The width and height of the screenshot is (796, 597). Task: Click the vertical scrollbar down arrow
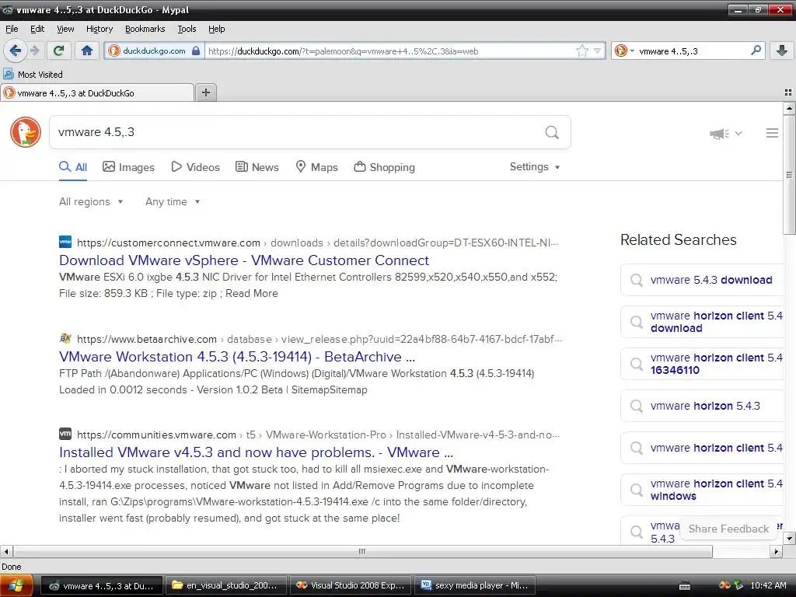tap(789, 538)
